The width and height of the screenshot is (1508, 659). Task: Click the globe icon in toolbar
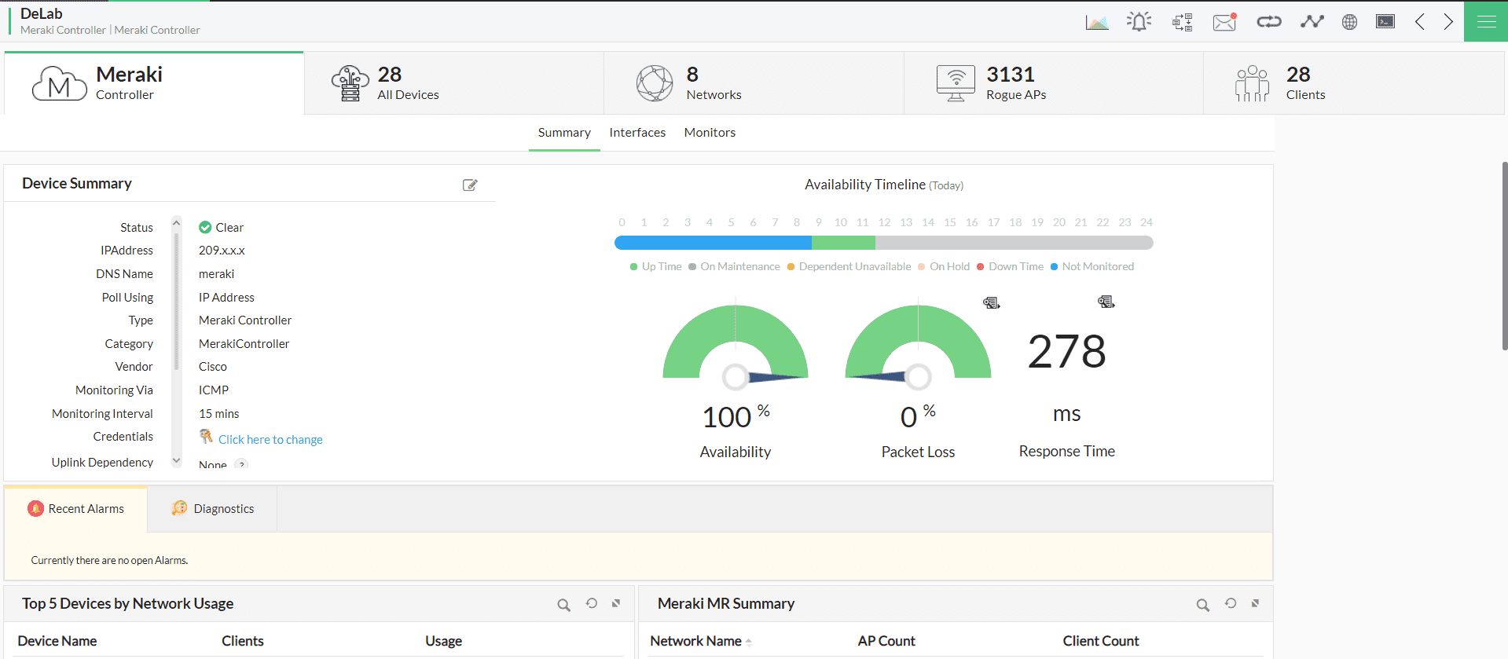1349,22
